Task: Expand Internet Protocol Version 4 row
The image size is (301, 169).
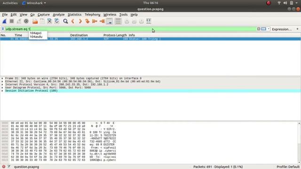Action: point(2,84)
